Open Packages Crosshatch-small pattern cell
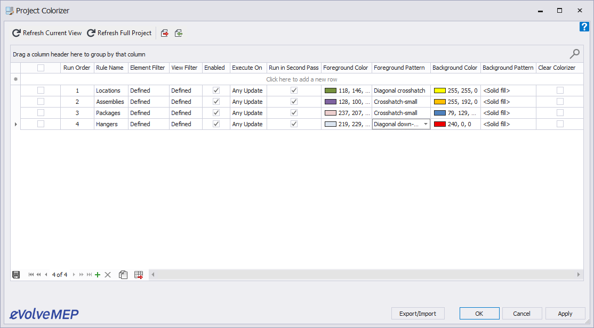 point(401,113)
